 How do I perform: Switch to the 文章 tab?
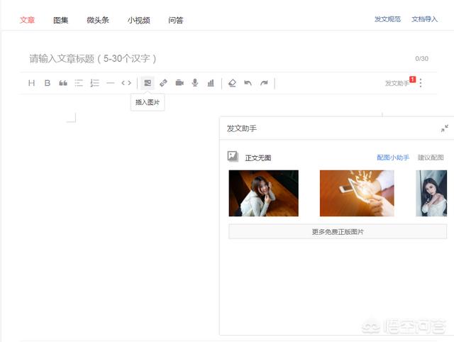27,20
